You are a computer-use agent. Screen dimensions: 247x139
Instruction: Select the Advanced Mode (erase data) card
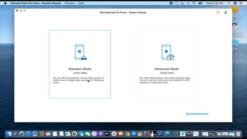167,64
